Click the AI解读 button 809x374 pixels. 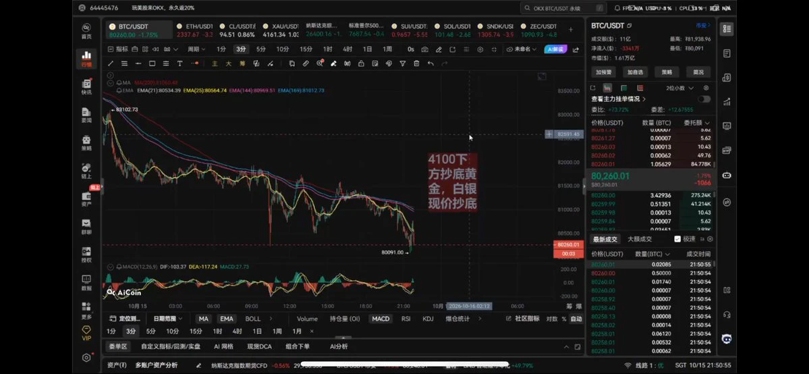click(556, 49)
